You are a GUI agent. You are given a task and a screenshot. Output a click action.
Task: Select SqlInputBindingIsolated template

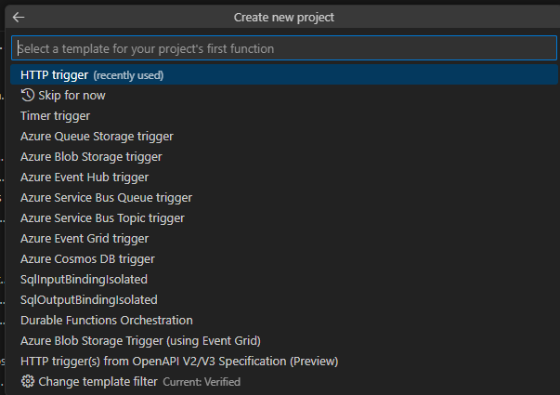tap(84, 280)
